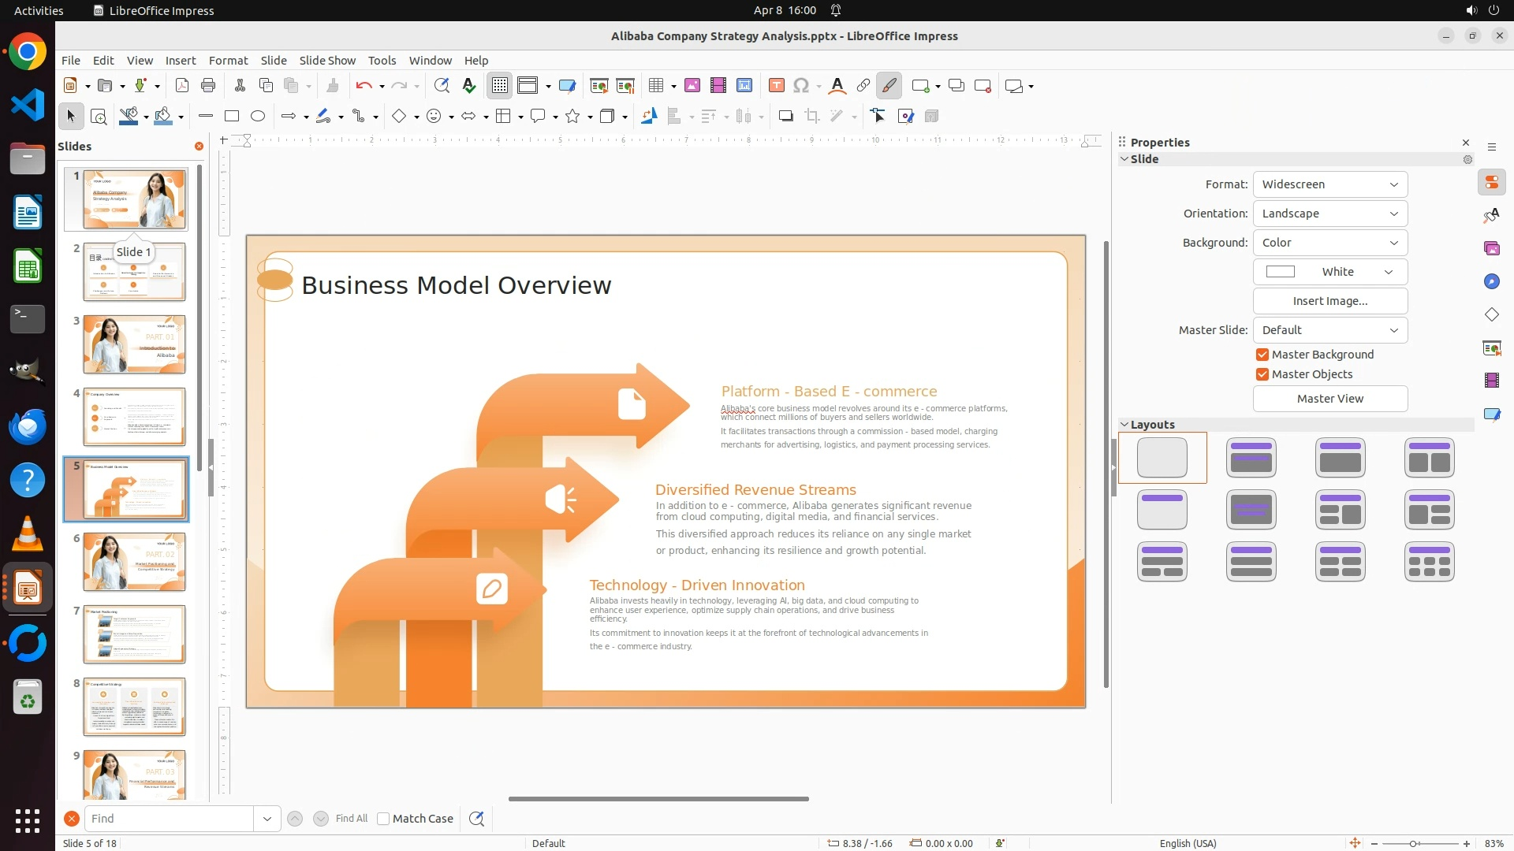Toggle the Display Grid icon
The height and width of the screenshot is (851, 1514).
(x=500, y=86)
